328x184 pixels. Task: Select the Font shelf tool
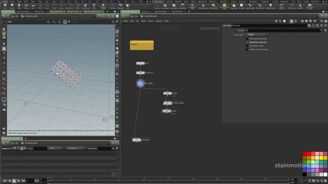tap(94, 6)
